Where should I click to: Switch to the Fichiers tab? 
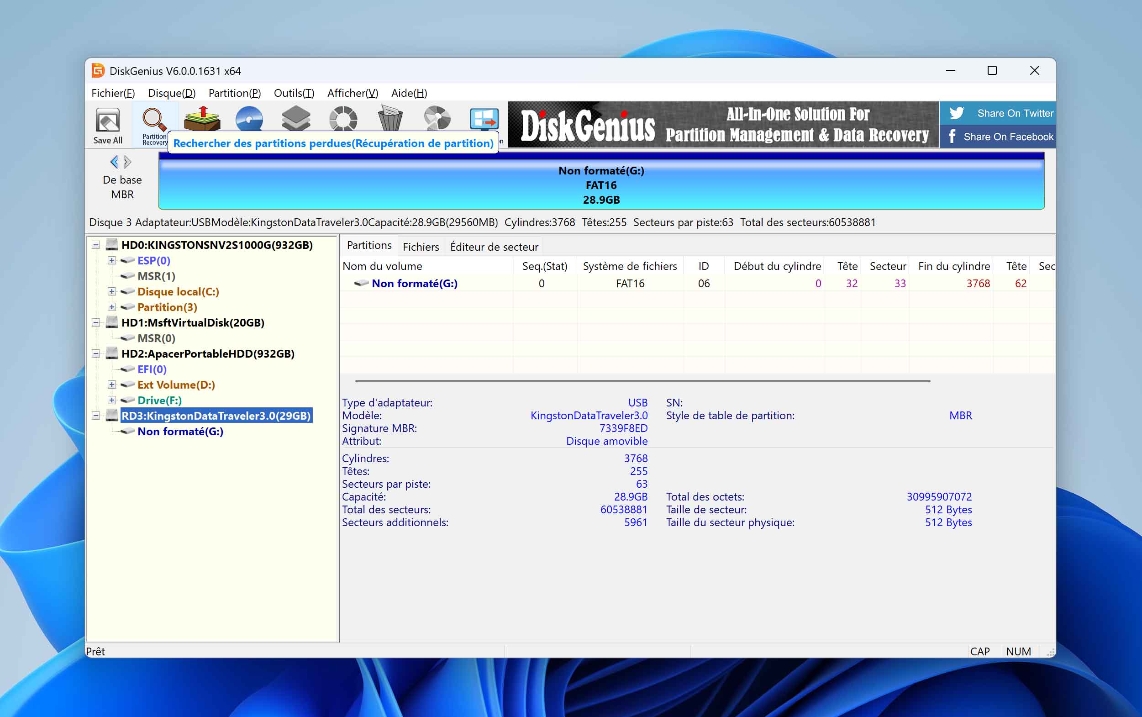click(421, 247)
